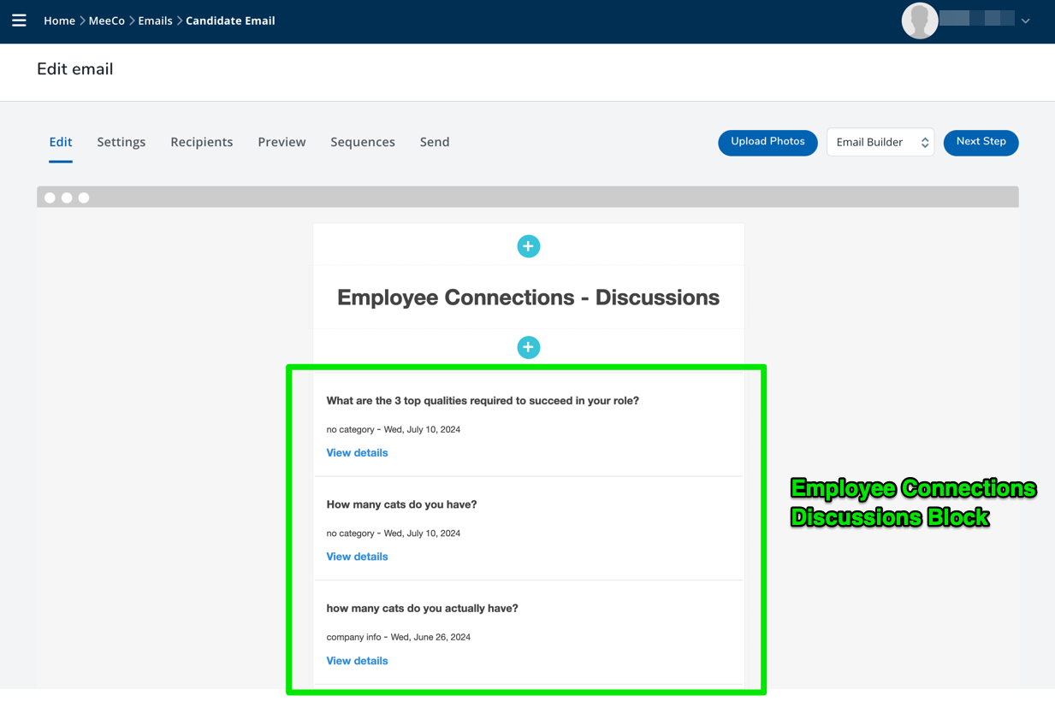Navigate to Home in the breadcrumb
The image size is (1055, 713).
click(59, 21)
